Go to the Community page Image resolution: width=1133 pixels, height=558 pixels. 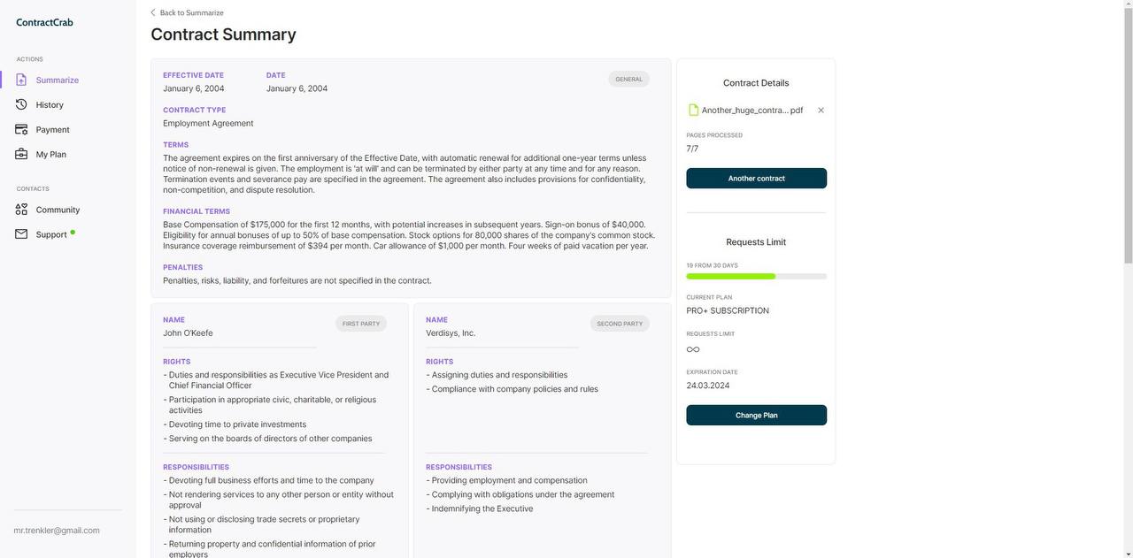pos(58,210)
